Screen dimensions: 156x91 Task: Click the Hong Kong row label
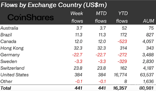(x=12, y=48)
